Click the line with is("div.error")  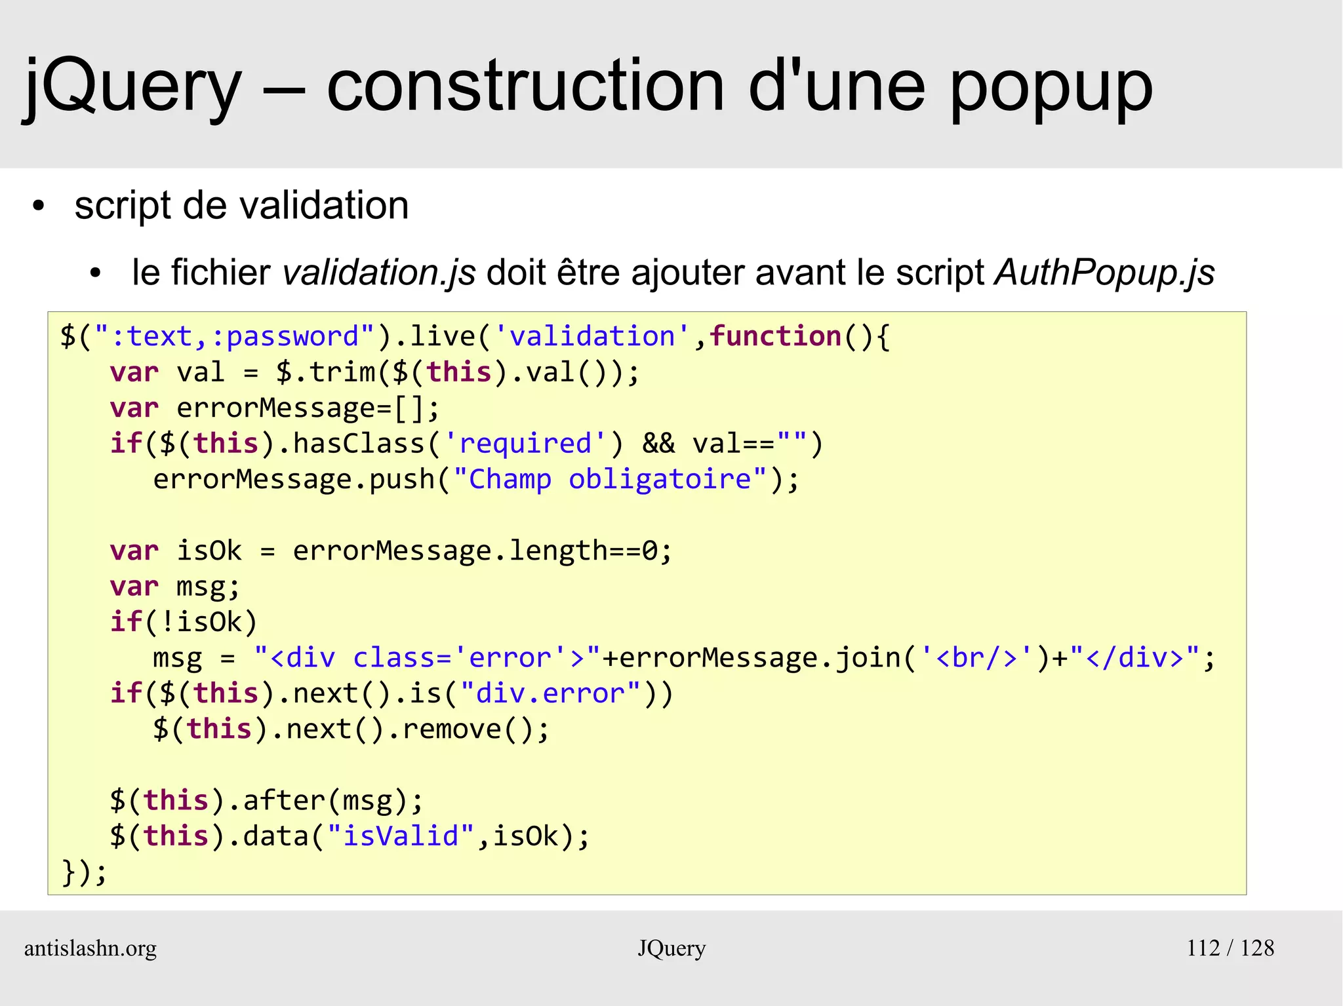[x=391, y=693]
